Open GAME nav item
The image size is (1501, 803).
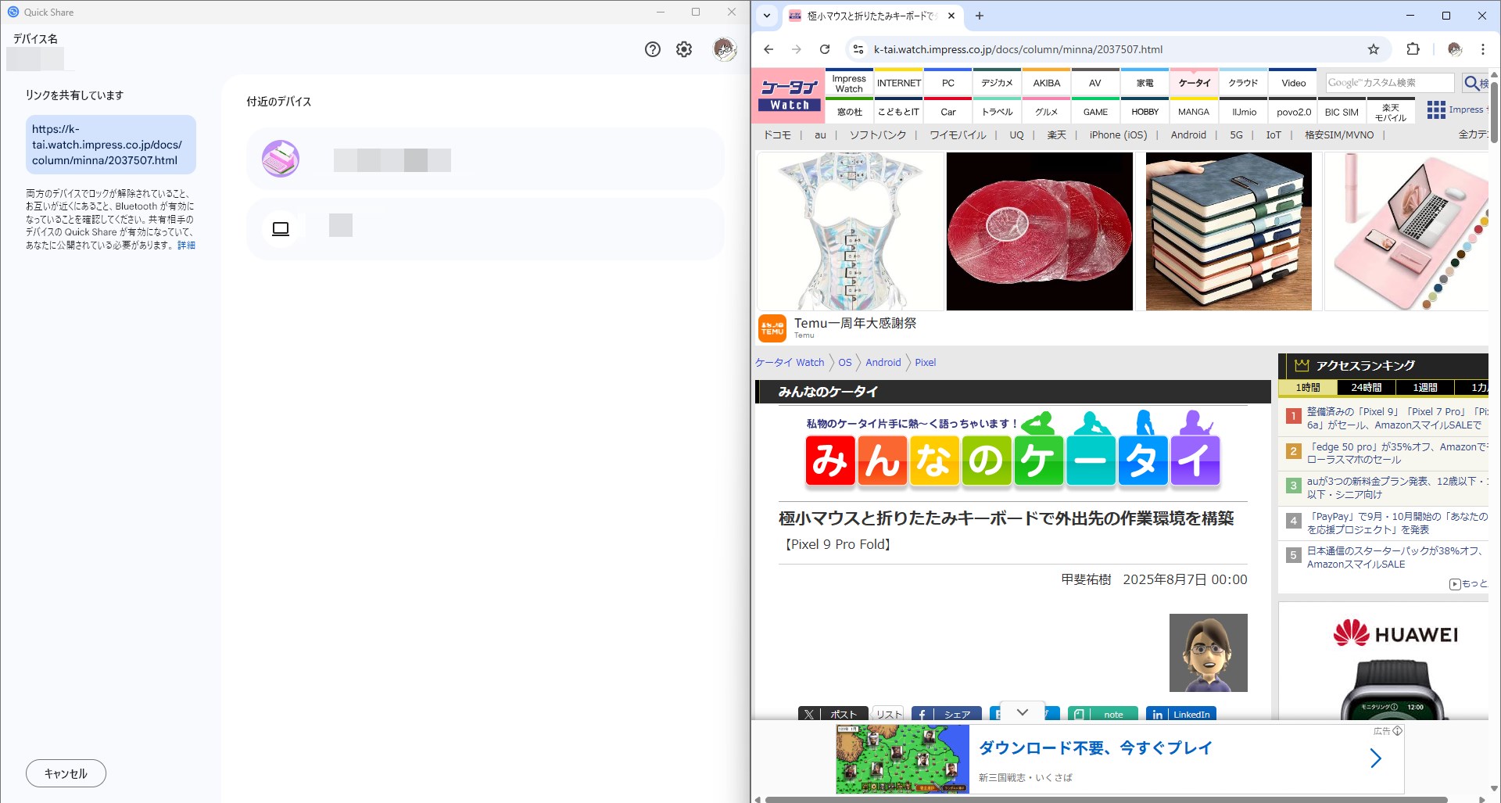[x=1095, y=112]
